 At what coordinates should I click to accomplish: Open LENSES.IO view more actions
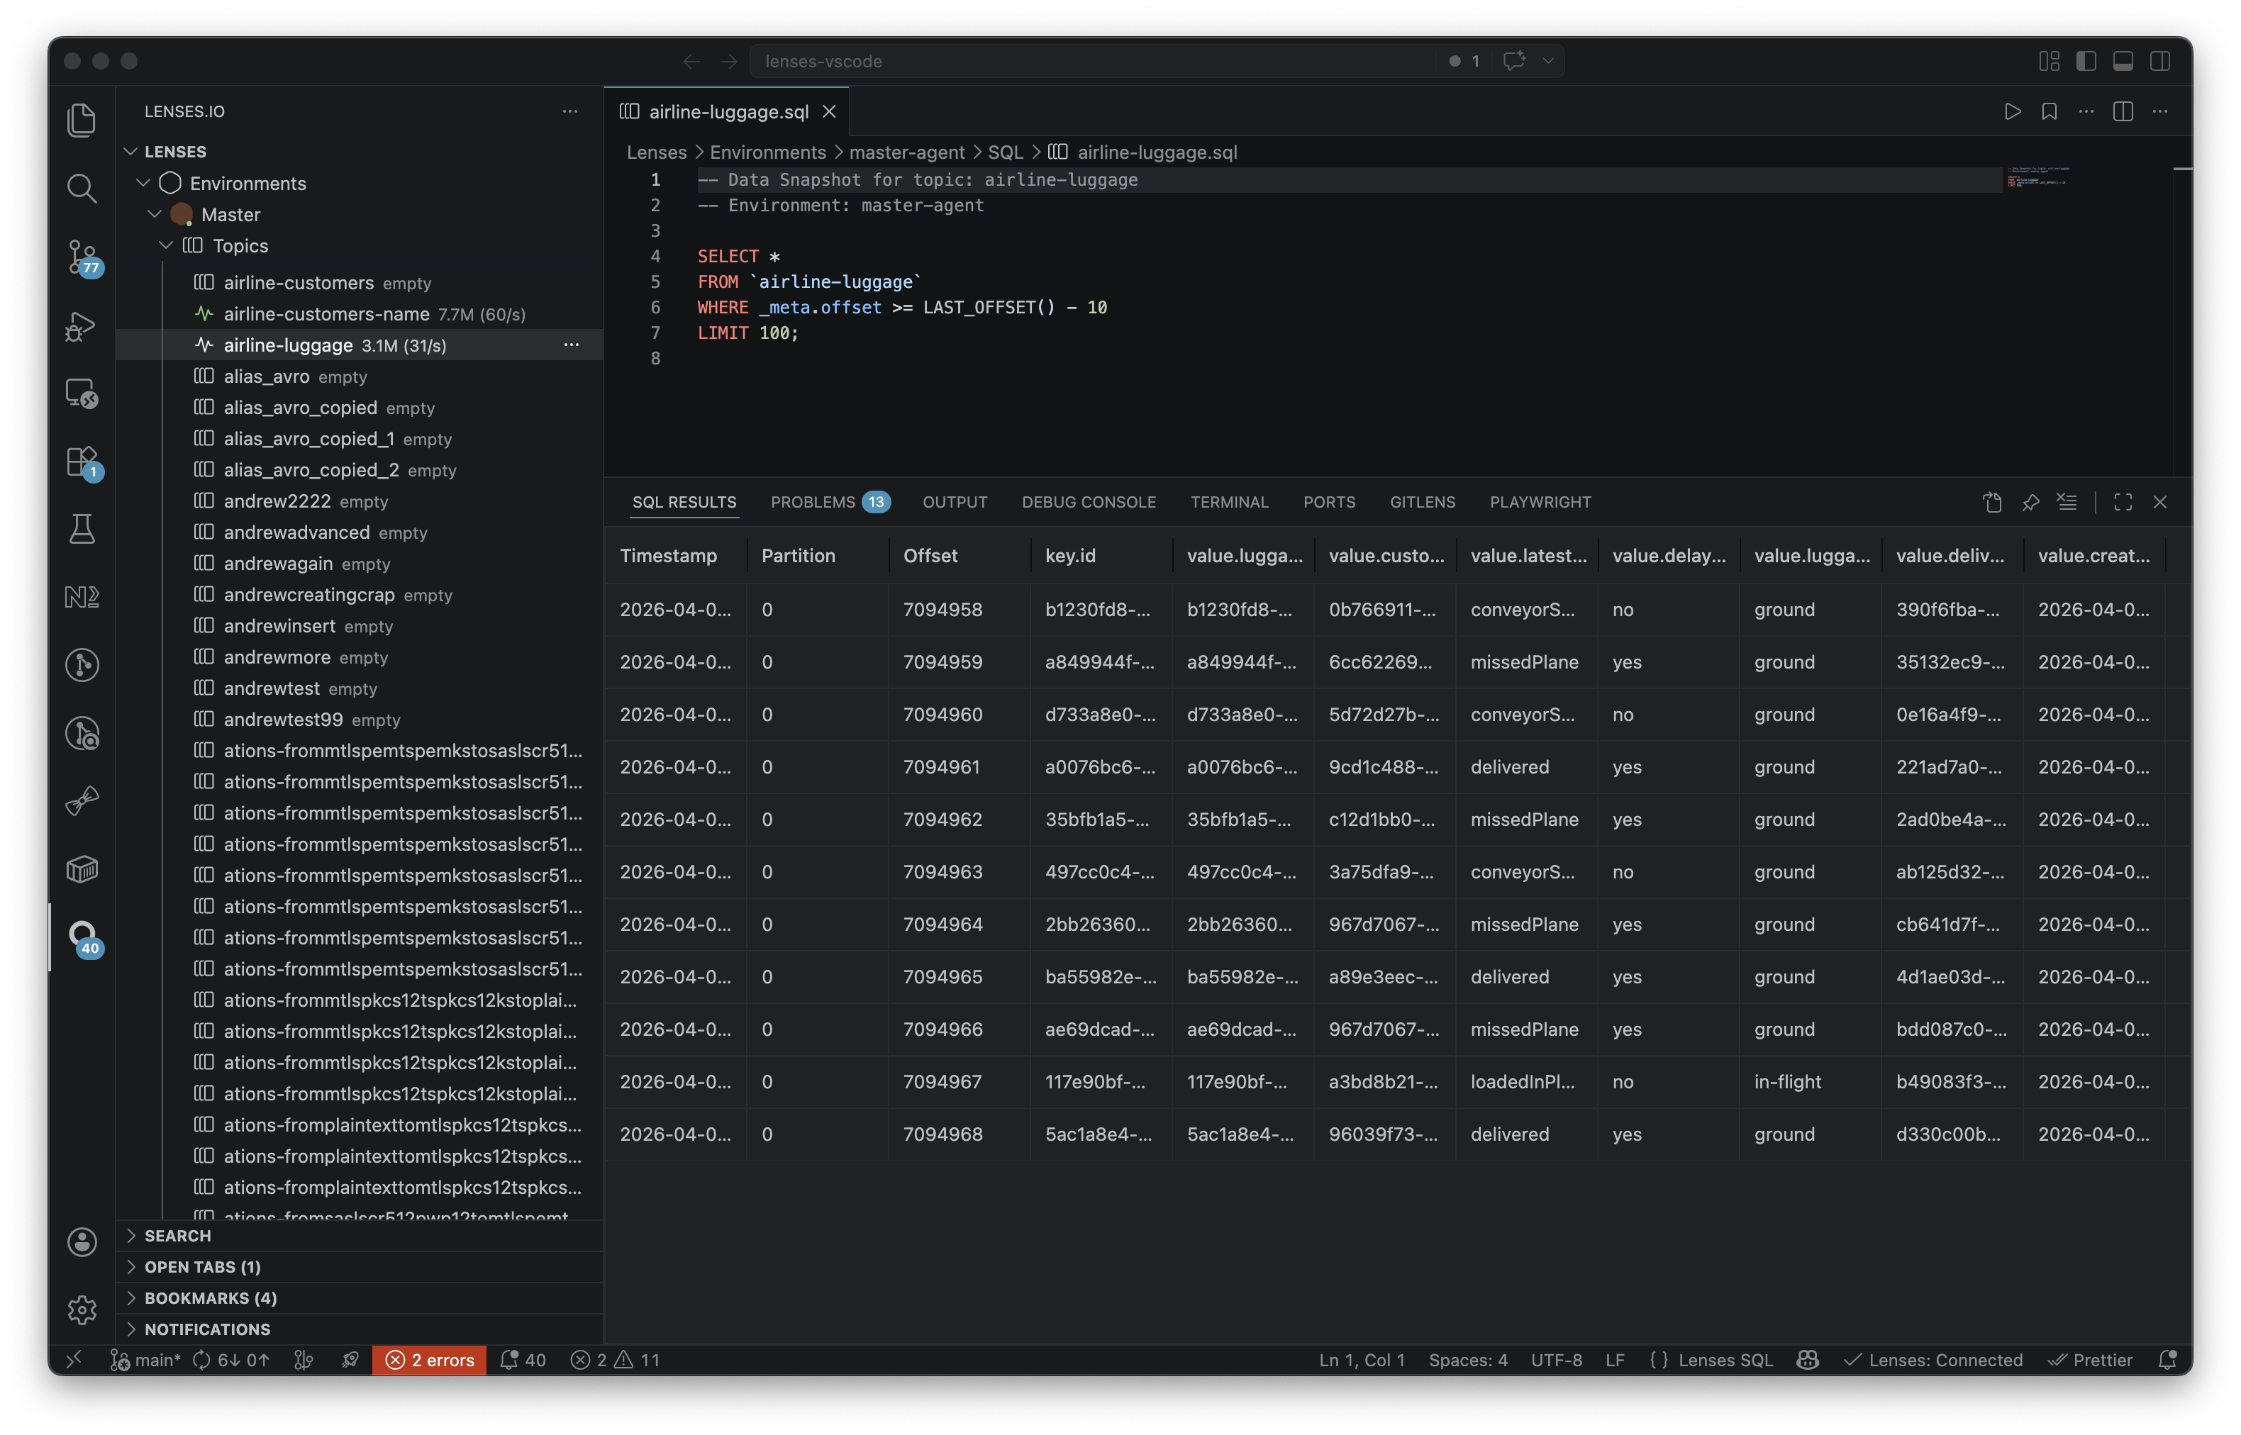pyautogui.click(x=570, y=111)
